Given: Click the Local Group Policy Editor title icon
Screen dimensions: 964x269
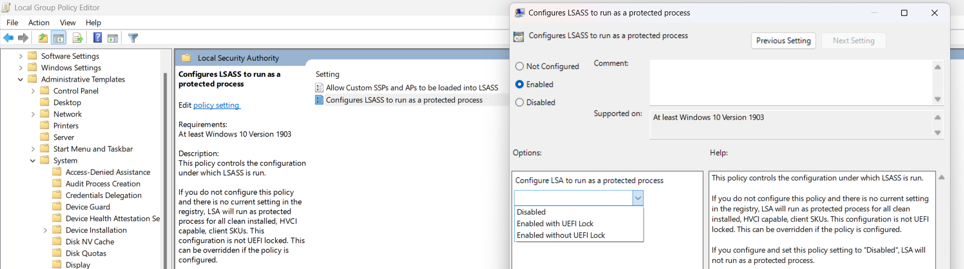Looking at the screenshot, I should point(6,7).
